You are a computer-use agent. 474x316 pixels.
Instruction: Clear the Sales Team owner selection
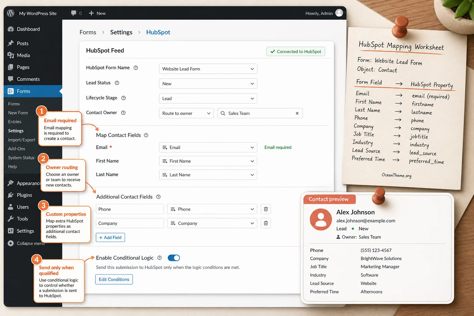tap(297, 113)
